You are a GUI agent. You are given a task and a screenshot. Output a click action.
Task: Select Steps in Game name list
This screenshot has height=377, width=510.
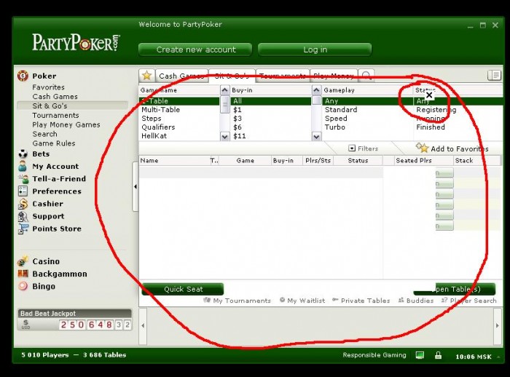[152, 119]
